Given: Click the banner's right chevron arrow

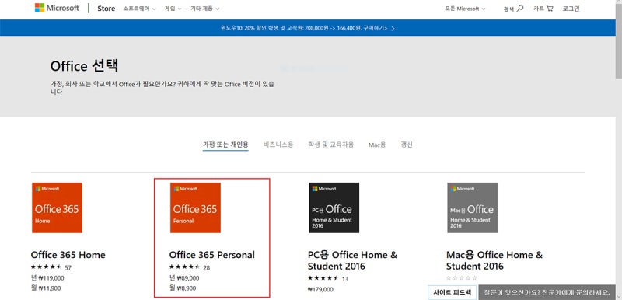Looking at the screenshot, I should [x=393, y=29].
